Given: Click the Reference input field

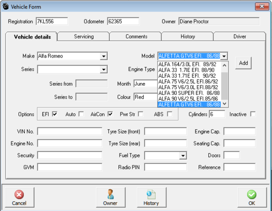Looking at the screenshot, I should coord(240,167).
